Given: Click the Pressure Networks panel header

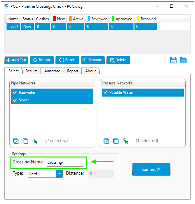Looking at the screenshot, I should (143, 83).
